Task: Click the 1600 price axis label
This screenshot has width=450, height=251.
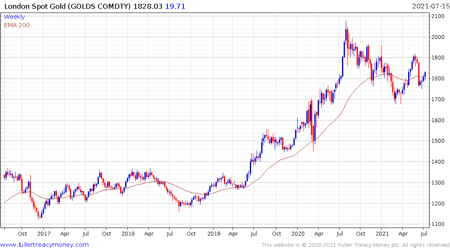Action: tap(438, 120)
